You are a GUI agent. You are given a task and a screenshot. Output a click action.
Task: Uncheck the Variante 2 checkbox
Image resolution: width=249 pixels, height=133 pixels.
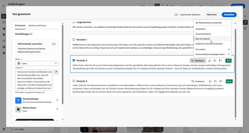tap(74, 60)
